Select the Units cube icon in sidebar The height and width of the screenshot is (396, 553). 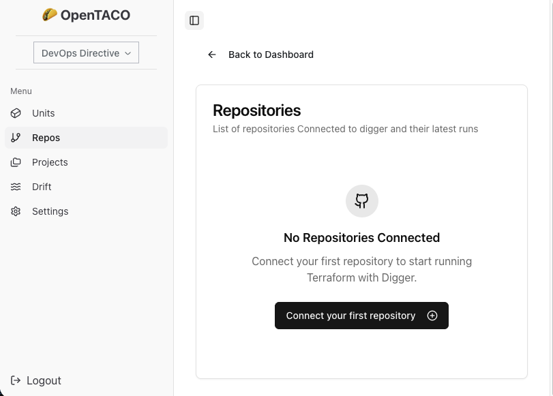pyautogui.click(x=16, y=113)
